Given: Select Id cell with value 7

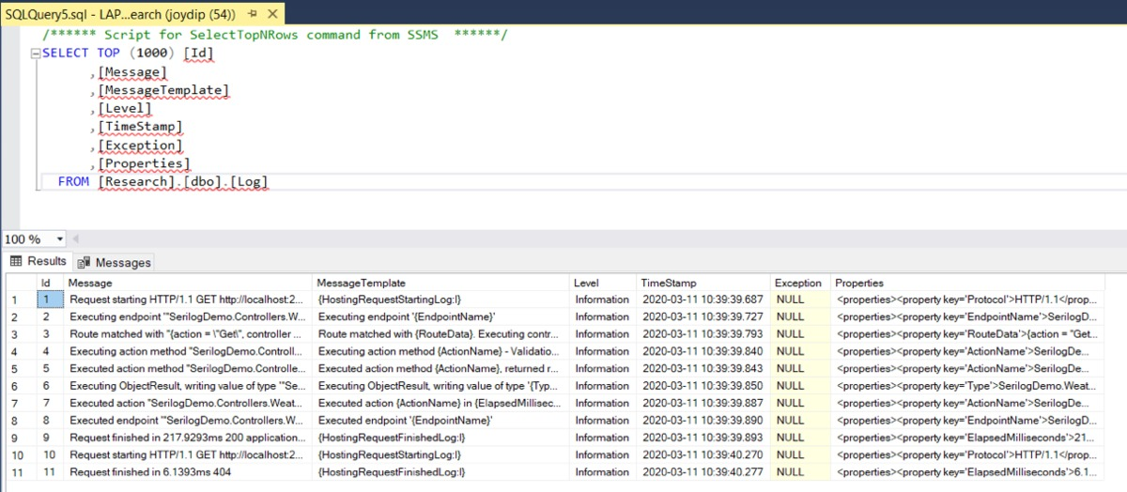Looking at the screenshot, I should pyautogui.click(x=50, y=403).
